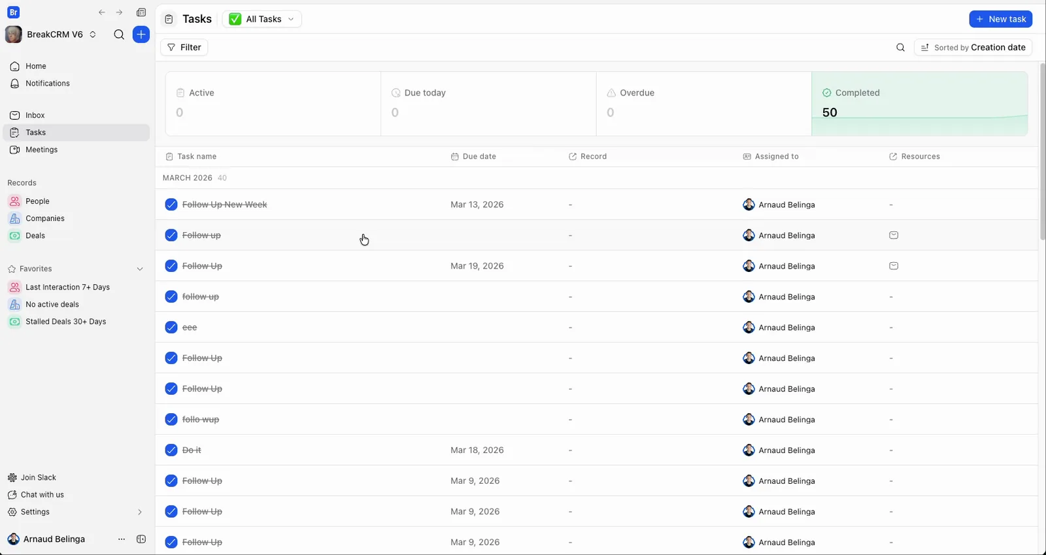Open the task search magnifier icon

(900, 47)
